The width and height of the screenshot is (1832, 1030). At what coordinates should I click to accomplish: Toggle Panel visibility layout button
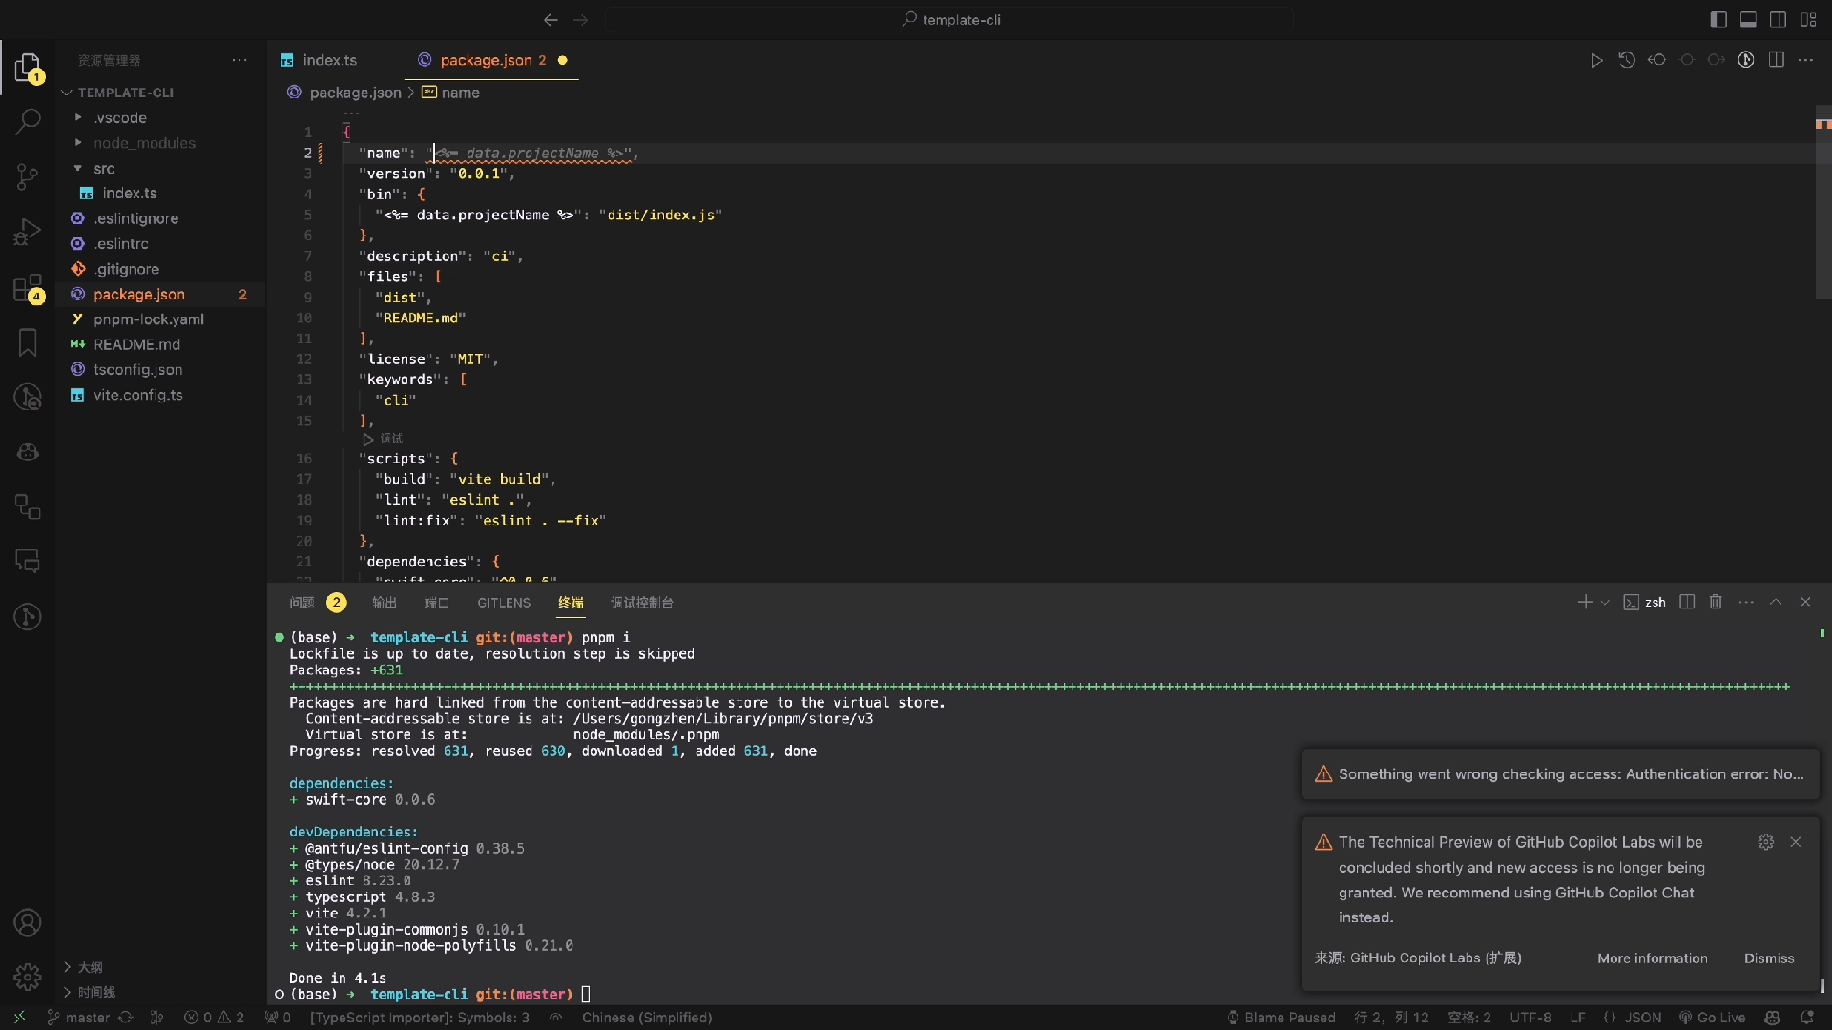[1748, 19]
